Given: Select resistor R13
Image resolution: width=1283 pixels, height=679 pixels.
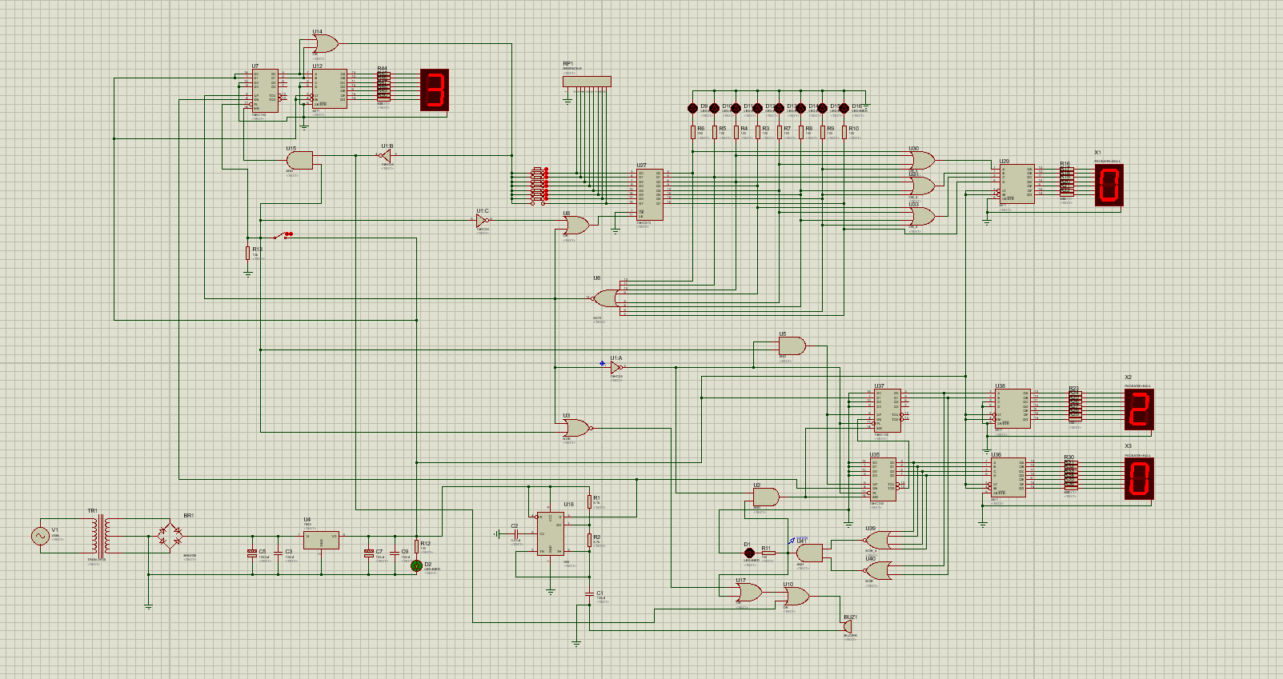Looking at the screenshot, I should coord(248,254).
